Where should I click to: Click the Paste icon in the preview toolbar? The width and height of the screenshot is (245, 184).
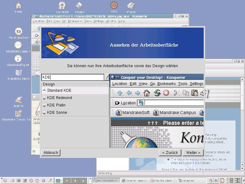(x=194, y=93)
